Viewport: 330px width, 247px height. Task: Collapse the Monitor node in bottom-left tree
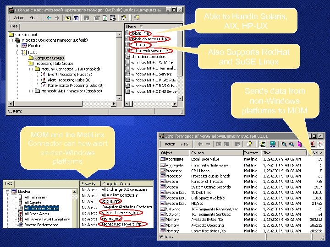click(8, 192)
